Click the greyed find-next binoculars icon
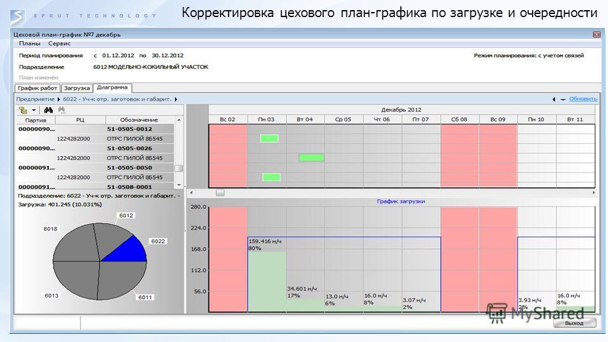The width and height of the screenshot is (608, 342). (x=61, y=110)
